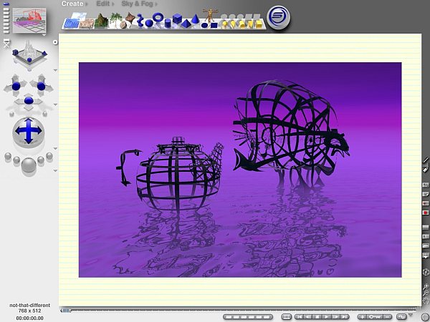Click the blue-arrow camera trackball
This screenshot has height=322, width=430.
[x=29, y=132]
